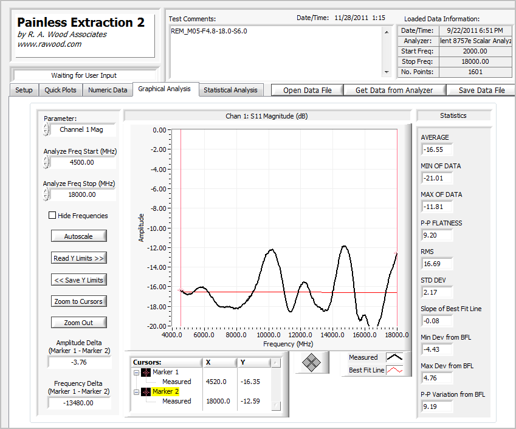Image resolution: width=516 pixels, height=429 pixels.
Task: Click Marker 2 Y value -12.59
Action: click(250, 401)
